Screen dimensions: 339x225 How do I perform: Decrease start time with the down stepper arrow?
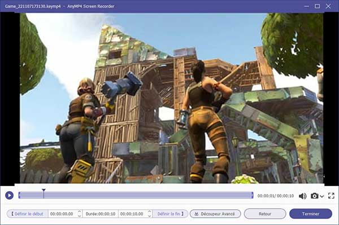click(x=79, y=216)
